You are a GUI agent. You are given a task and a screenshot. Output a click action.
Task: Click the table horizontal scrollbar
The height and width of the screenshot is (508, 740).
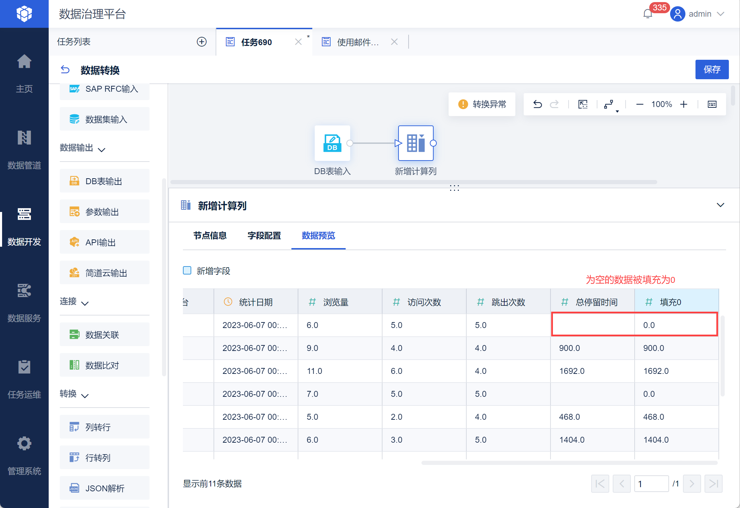[x=569, y=463]
